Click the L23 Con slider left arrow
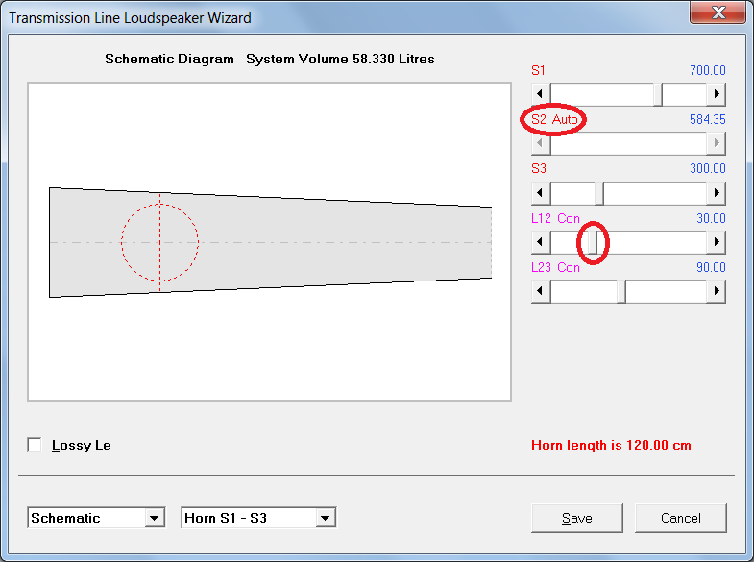754x562 pixels. click(541, 291)
